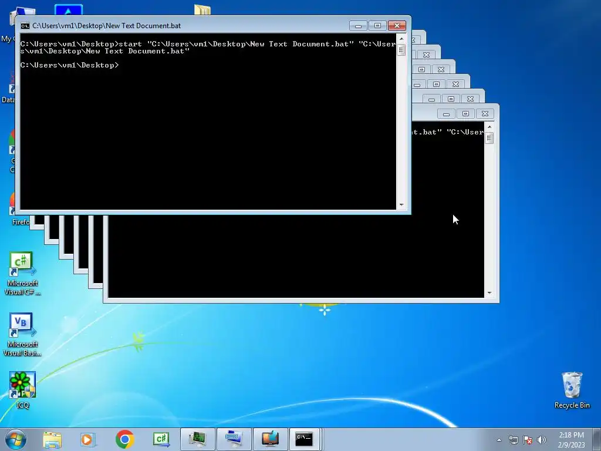Screen dimensions: 601x451
Task: Show hidden icons in the system tray
Action: pyautogui.click(x=499, y=440)
